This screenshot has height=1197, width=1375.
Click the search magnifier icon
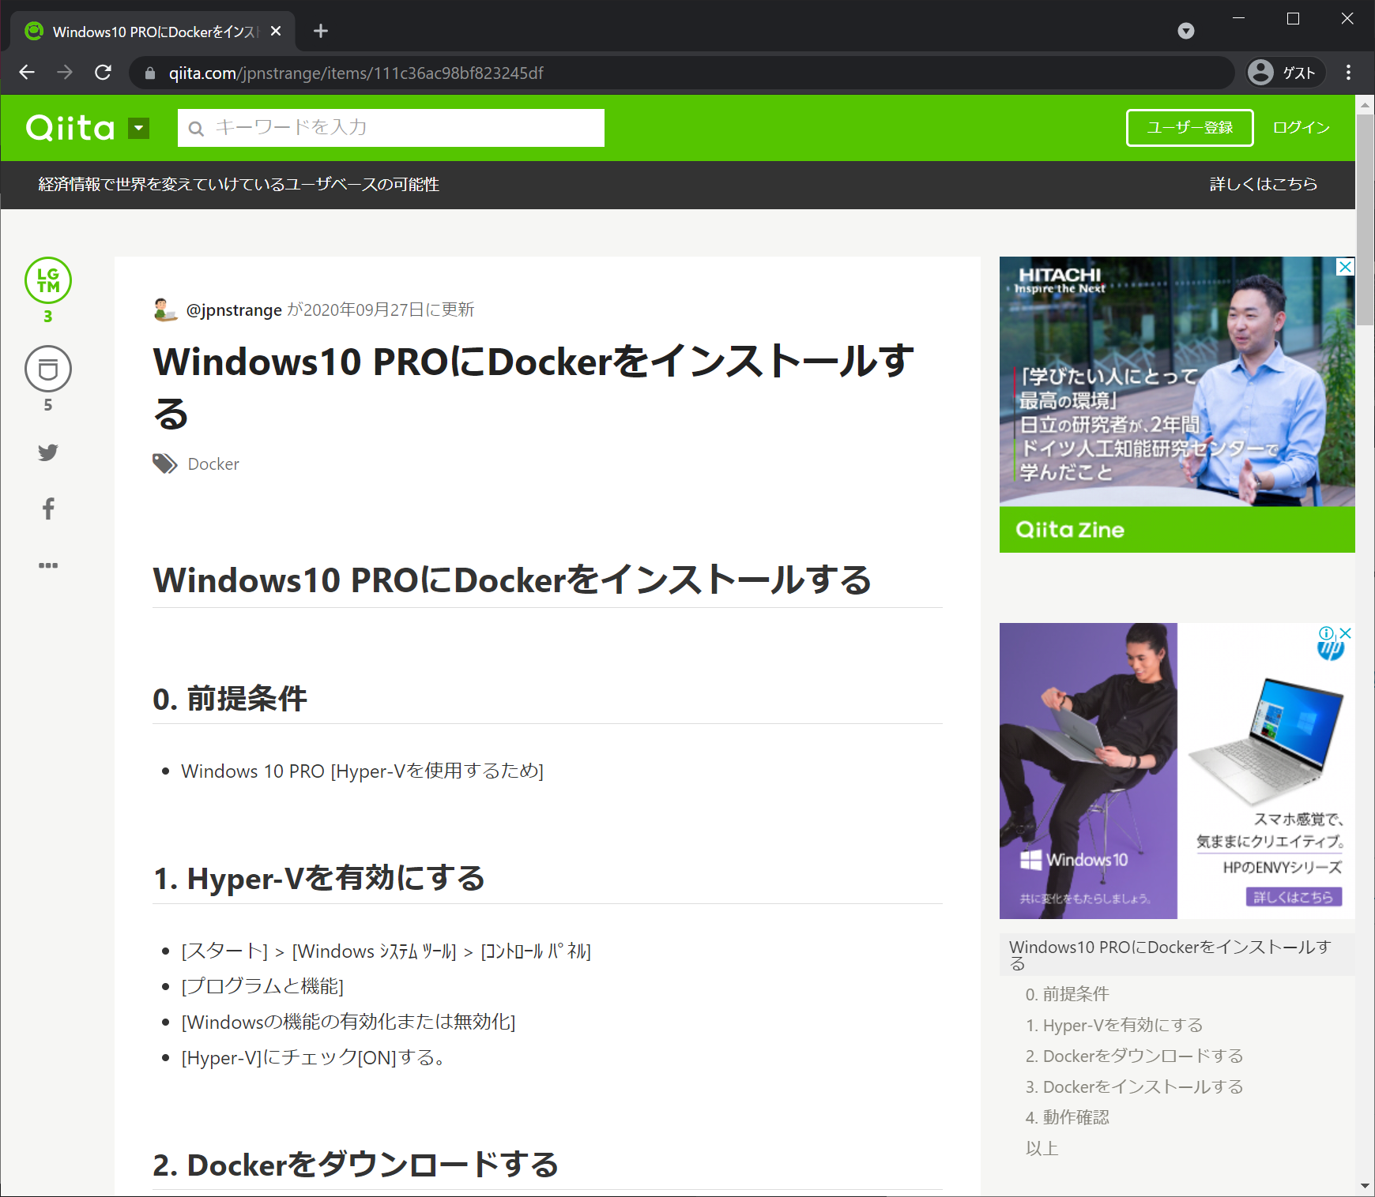coord(197,128)
